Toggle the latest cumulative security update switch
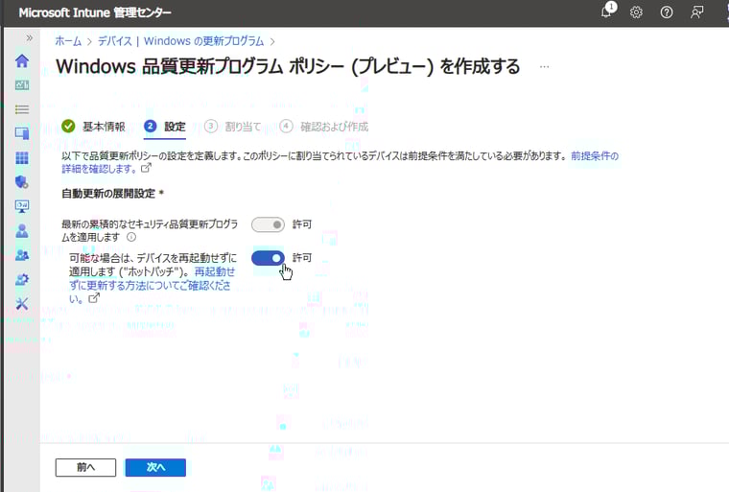This screenshot has width=729, height=492. tap(268, 225)
